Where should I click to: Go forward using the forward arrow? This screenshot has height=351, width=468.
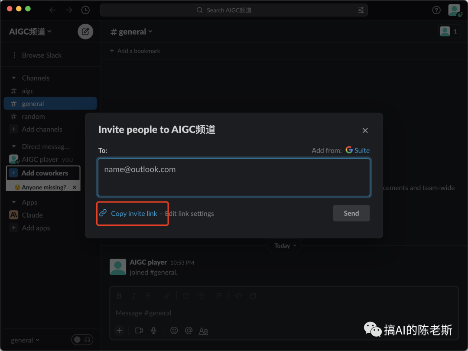pyautogui.click(x=69, y=10)
